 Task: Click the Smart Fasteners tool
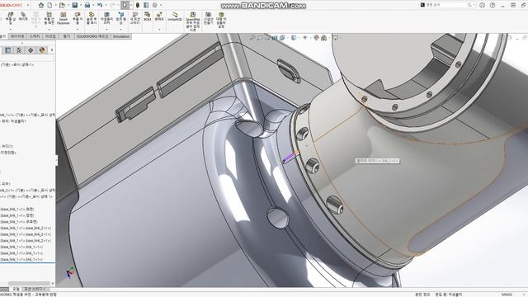tap(64, 18)
